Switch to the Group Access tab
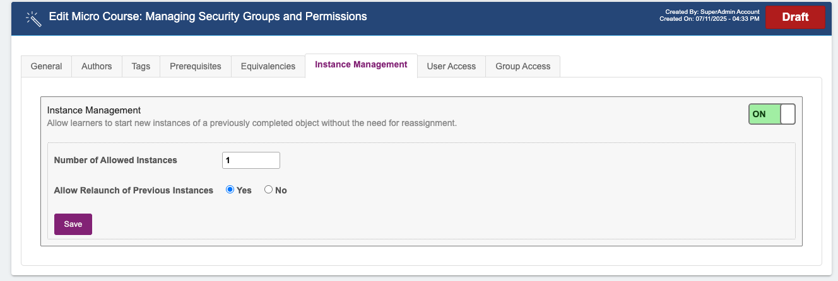The image size is (838, 281). click(x=523, y=66)
